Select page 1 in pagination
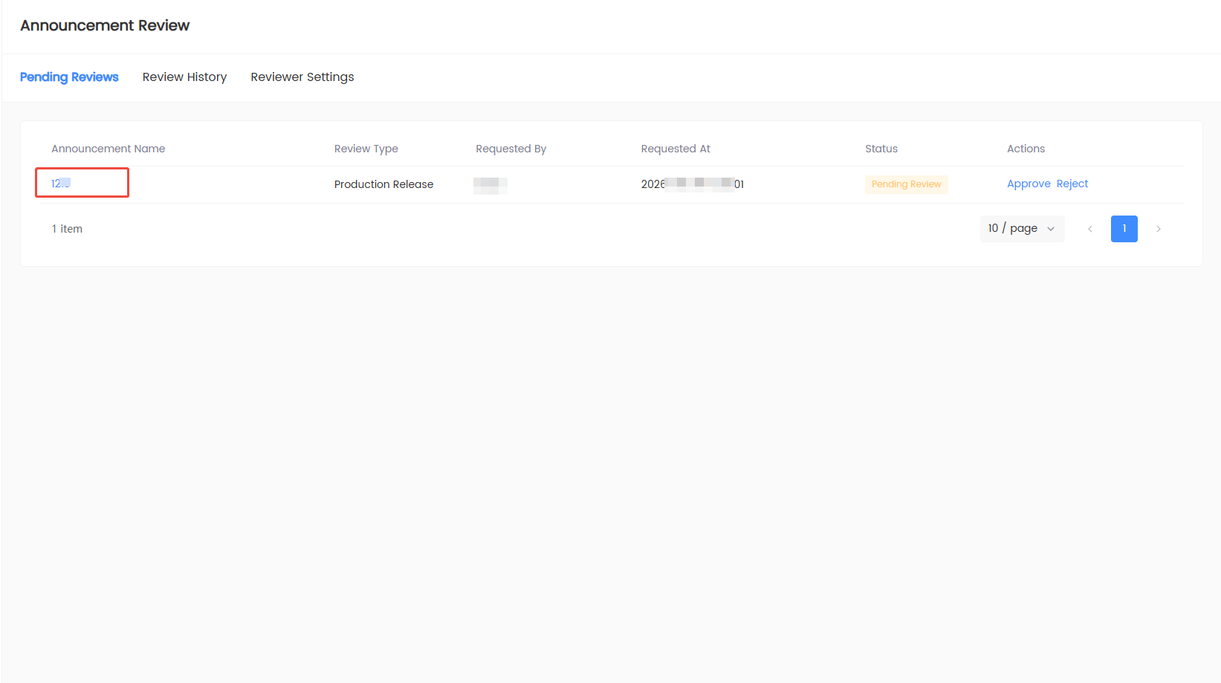1221x683 pixels. (x=1124, y=229)
